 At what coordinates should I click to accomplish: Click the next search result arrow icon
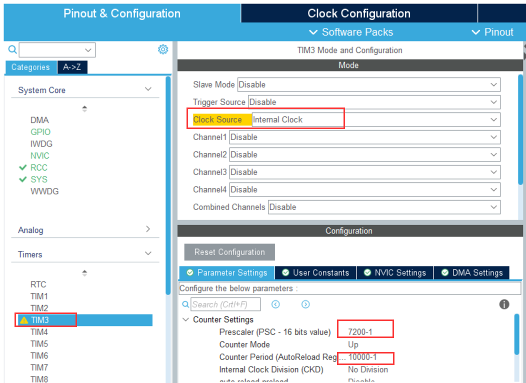tap(305, 304)
